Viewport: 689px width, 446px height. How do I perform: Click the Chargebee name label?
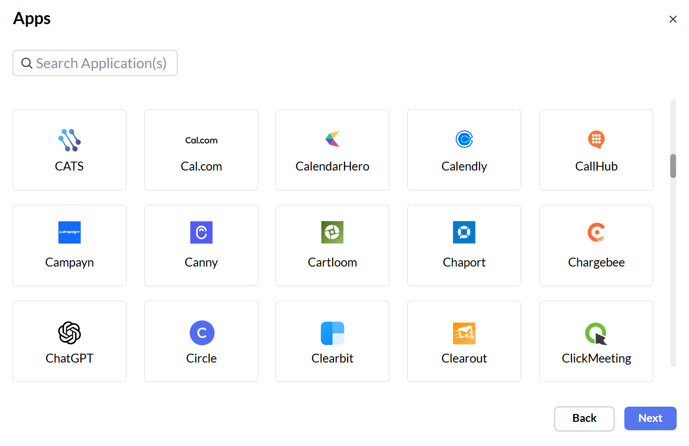click(596, 263)
